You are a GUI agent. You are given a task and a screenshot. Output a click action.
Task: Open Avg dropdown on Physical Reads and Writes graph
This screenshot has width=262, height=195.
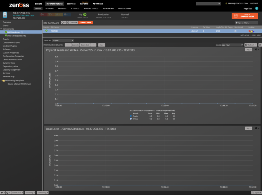(249, 49)
